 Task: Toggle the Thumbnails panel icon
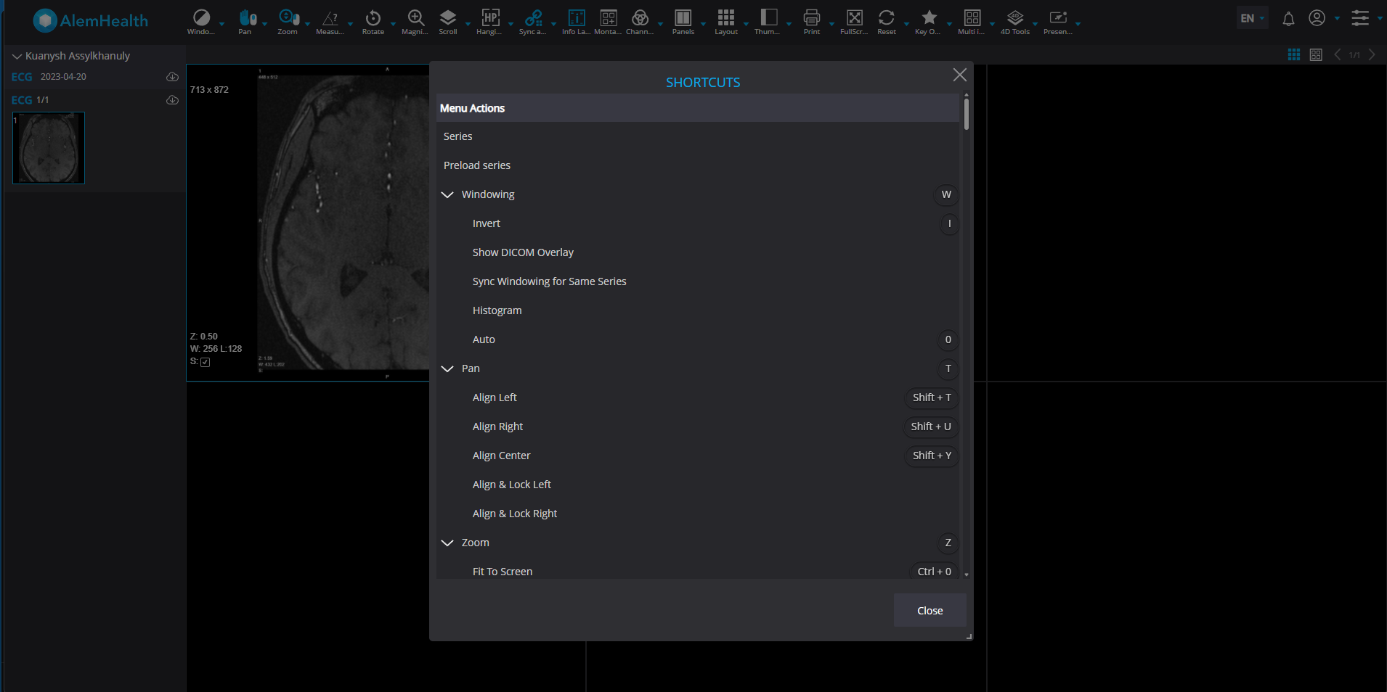[x=769, y=17]
